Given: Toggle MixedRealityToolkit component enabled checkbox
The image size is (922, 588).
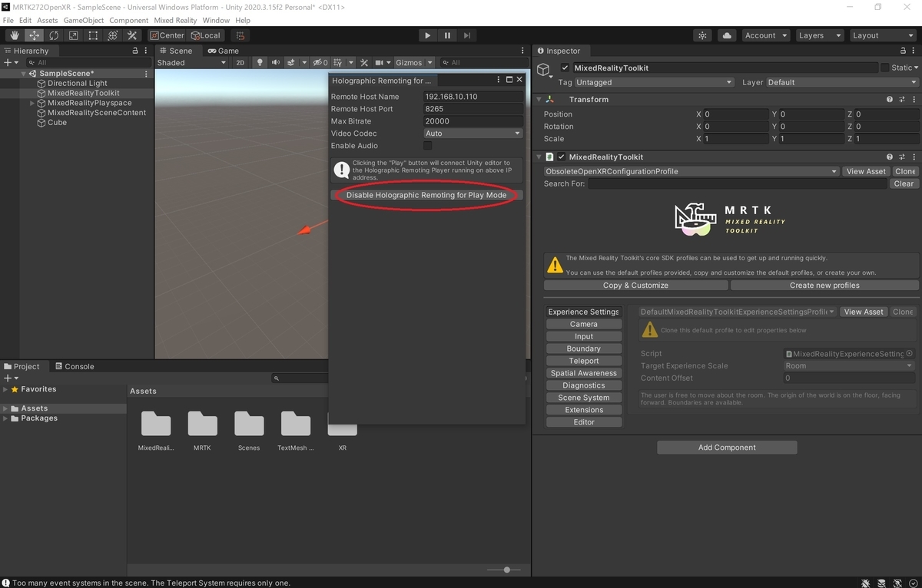Looking at the screenshot, I should click(x=562, y=157).
